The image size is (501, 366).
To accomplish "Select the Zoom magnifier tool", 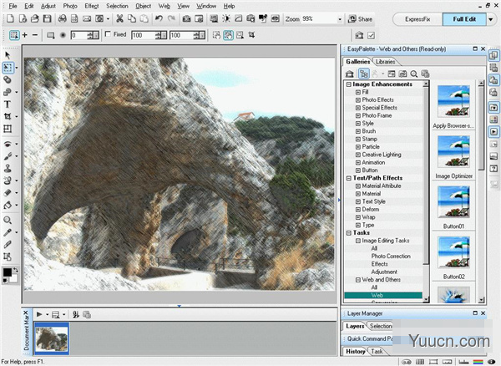I will click(x=8, y=220).
